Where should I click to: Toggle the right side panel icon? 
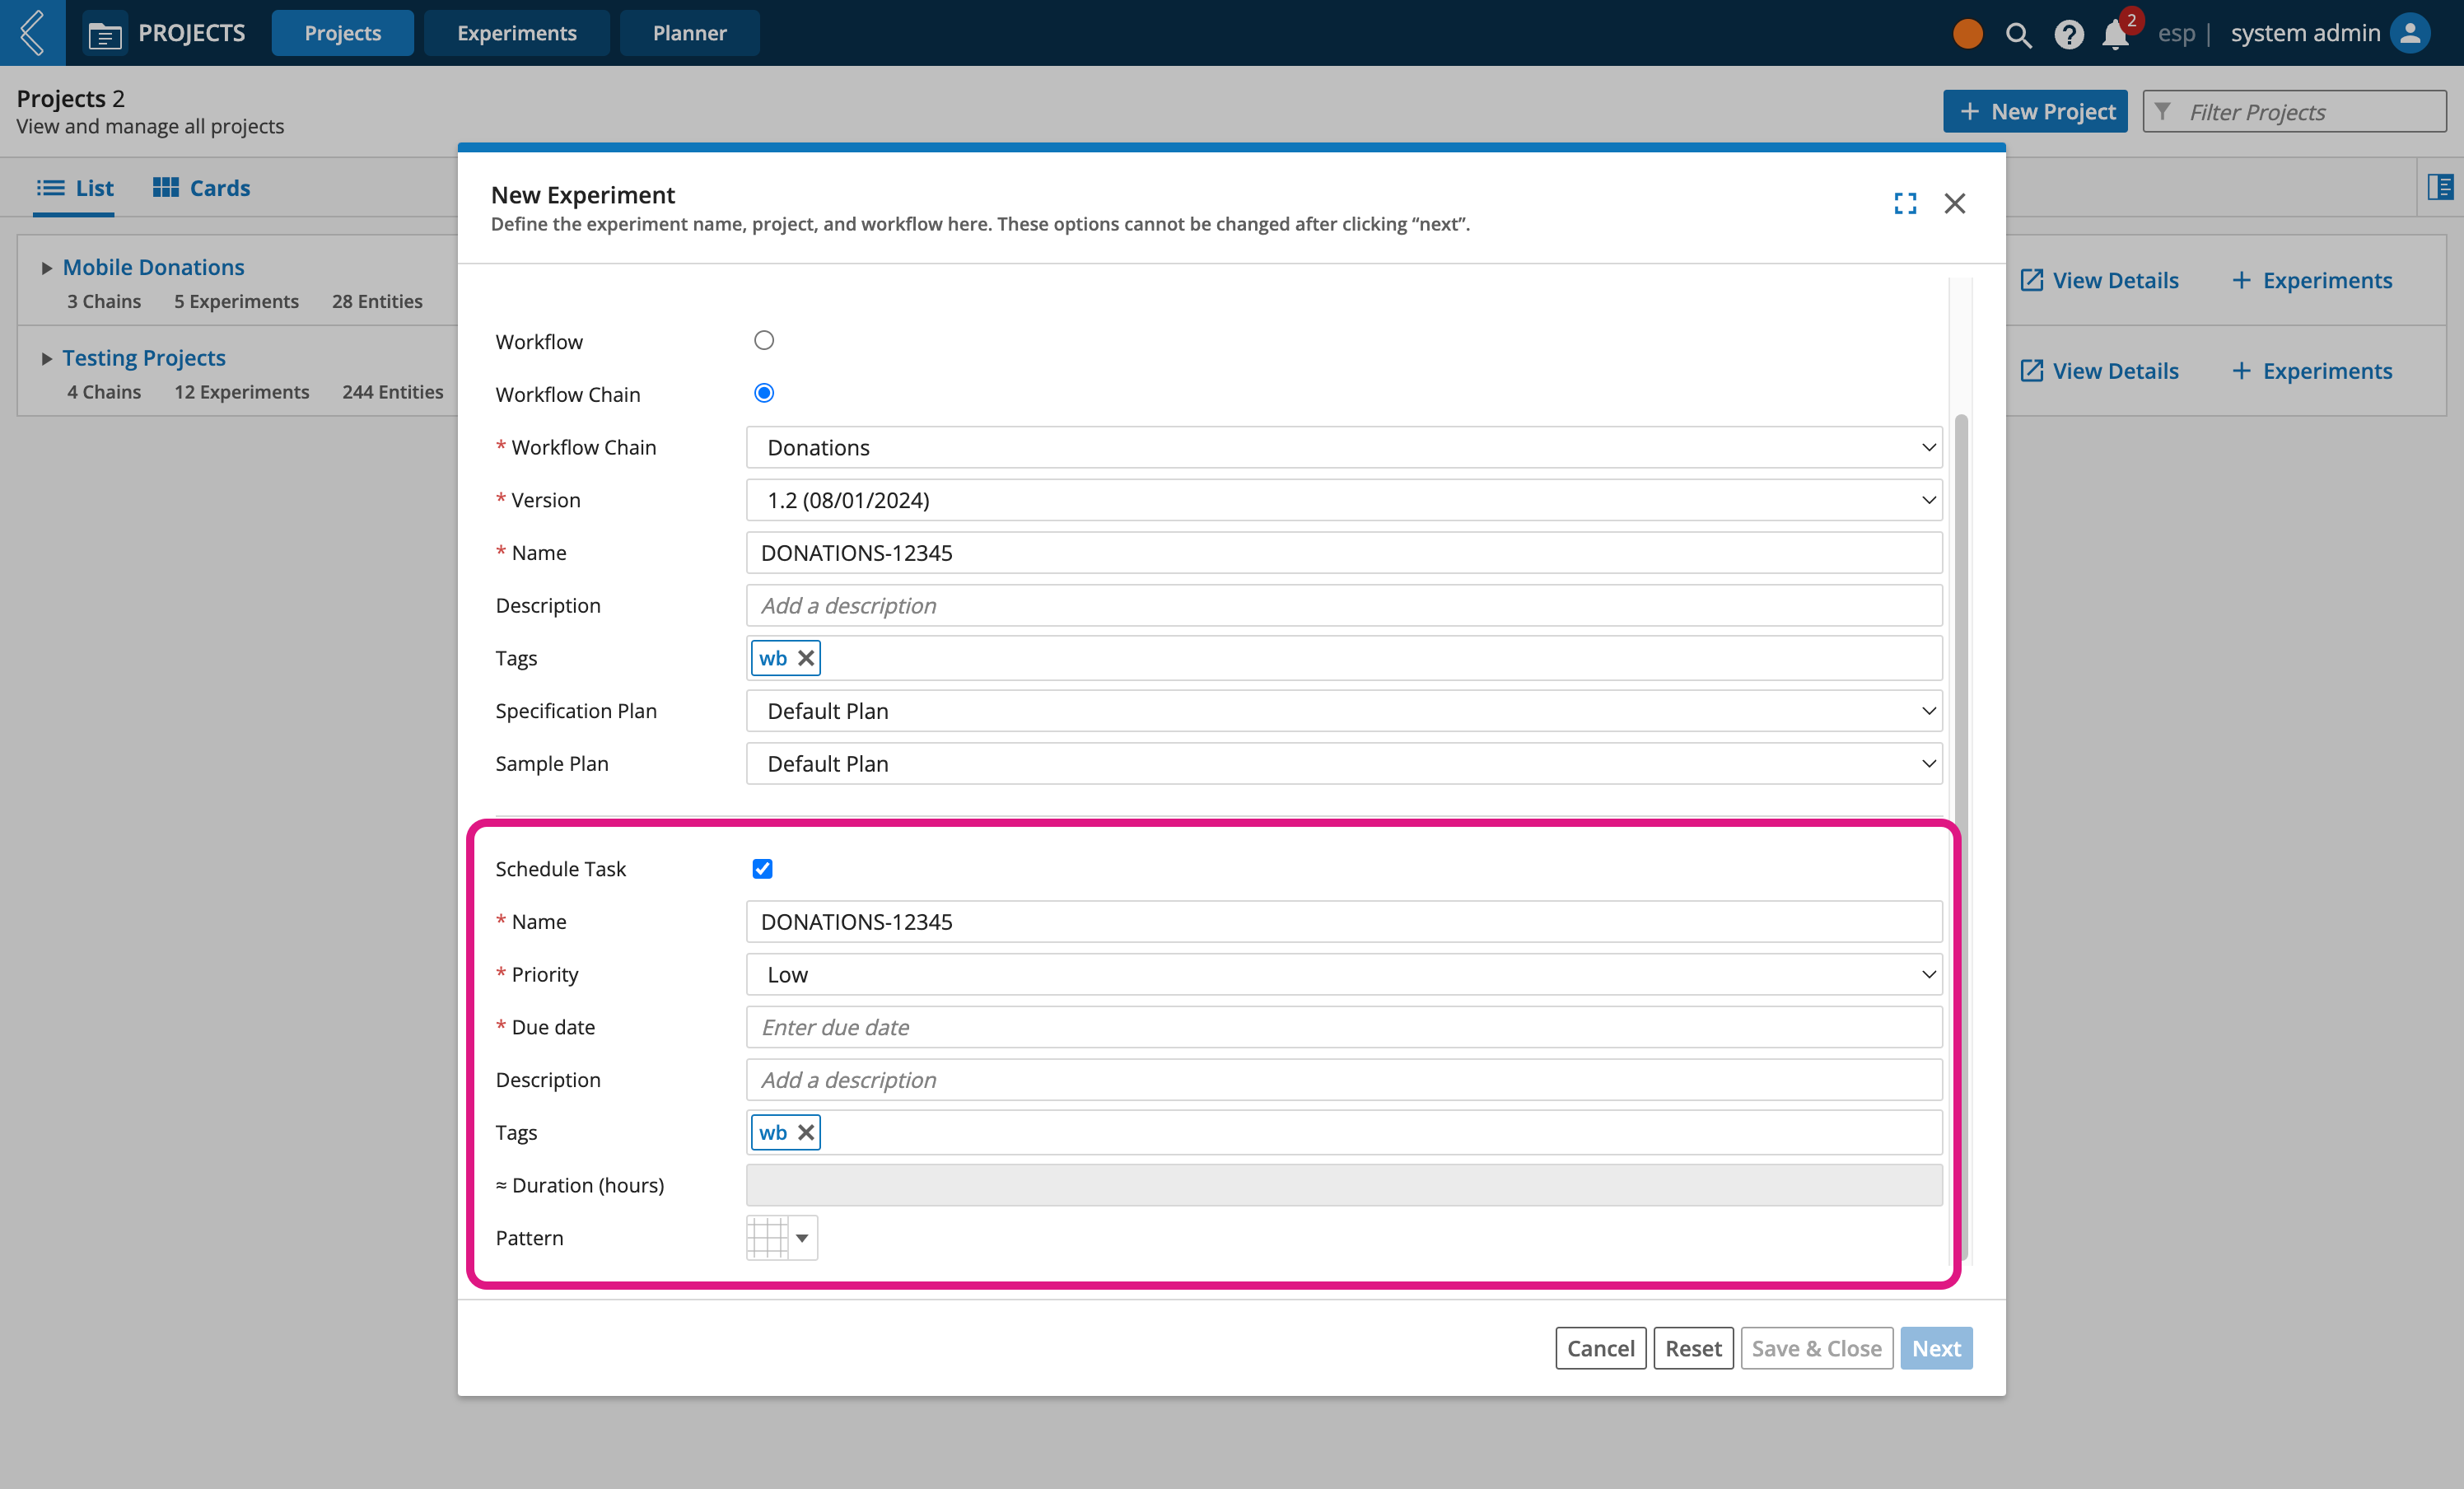(2440, 187)
